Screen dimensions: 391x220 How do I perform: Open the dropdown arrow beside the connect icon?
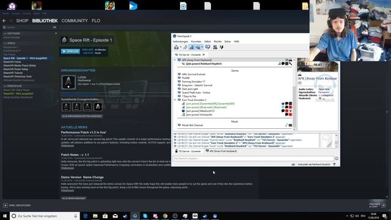coord(180,48)
